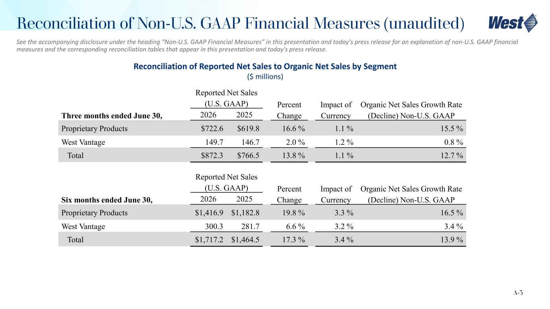Click the italic non-U.S. GAAP disclosure note
The width and height of the screenshot is (550, 309).
tap(267, 45)
